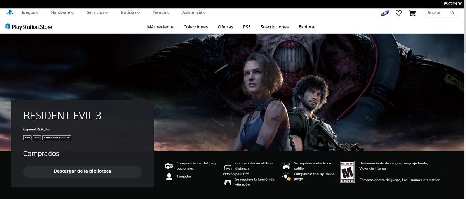Click the single player person icon

(x=169, y=177)
